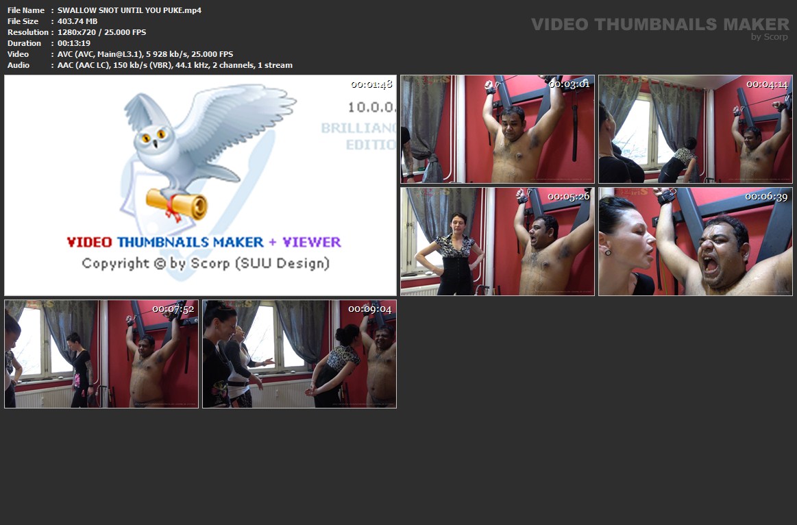Click the audio codec line starting with AAC

(x=175, y=65)
